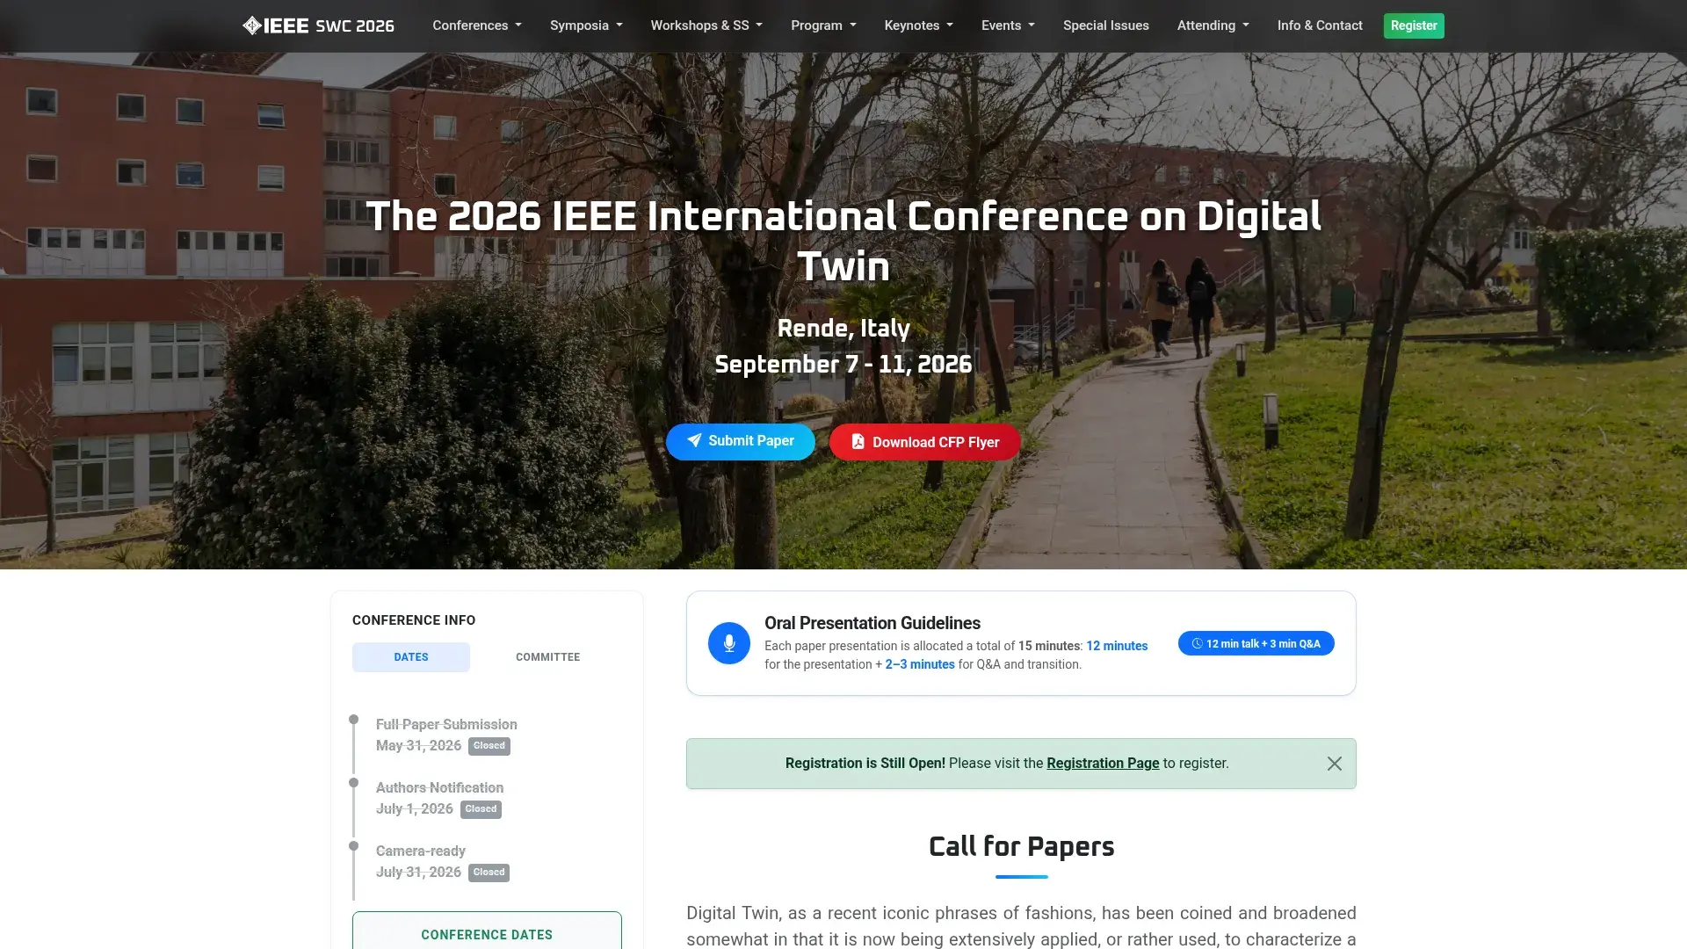Click the September 7 - 11, 2026 date text

[843, 365]
